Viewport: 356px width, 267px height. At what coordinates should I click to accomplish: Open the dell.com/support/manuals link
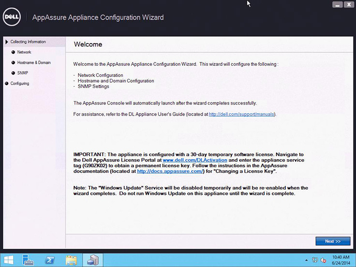tap(241, 114)
